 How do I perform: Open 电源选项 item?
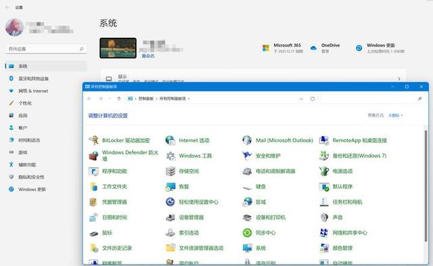point(336,171)
